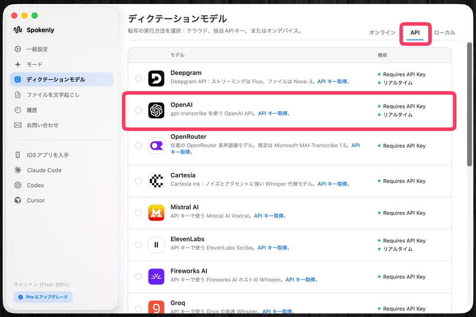The height and width of the screenshot is (317, 476).
Task: Click the Cartesia model name
Action: [183, 175]
